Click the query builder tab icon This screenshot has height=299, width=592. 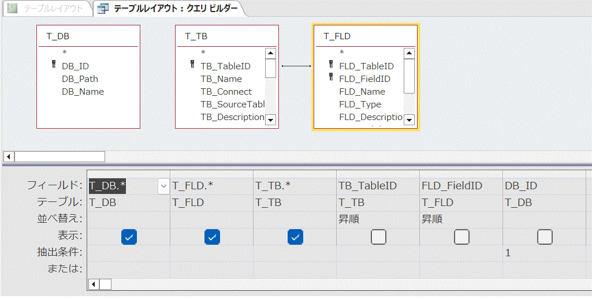[x=103, y=8]
